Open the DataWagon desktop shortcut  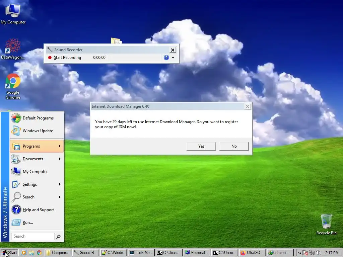point(13,49)
